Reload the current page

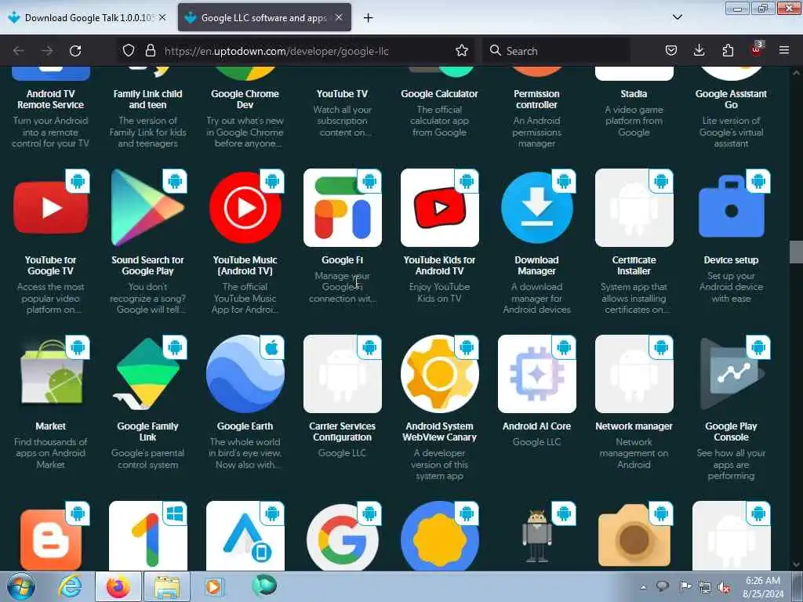(75, 51)
